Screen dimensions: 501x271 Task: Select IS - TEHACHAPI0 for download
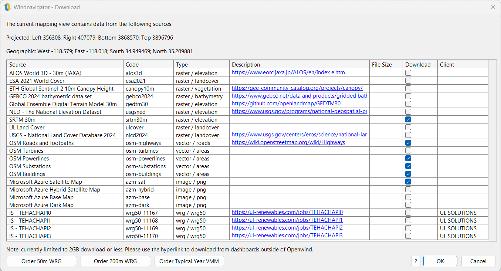click(x=408, y=213)
